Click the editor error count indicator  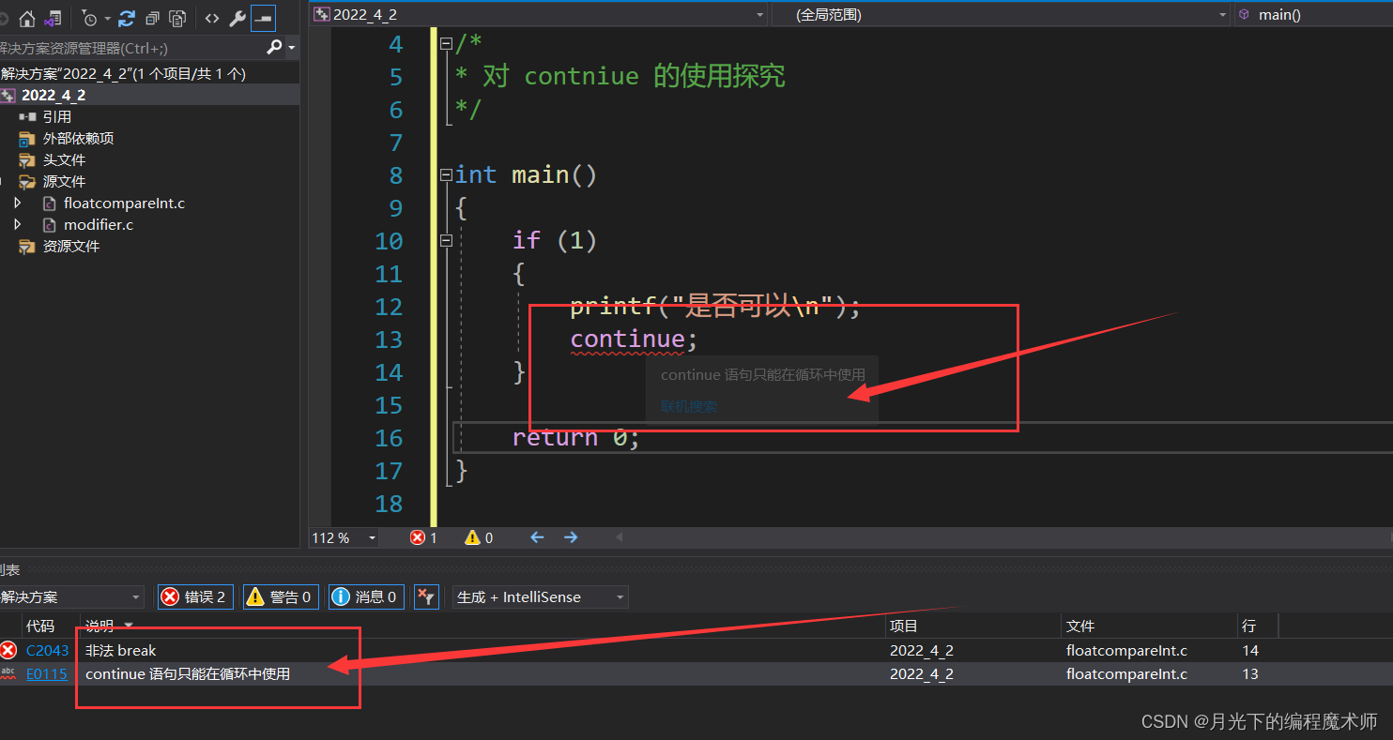point(423,537)
